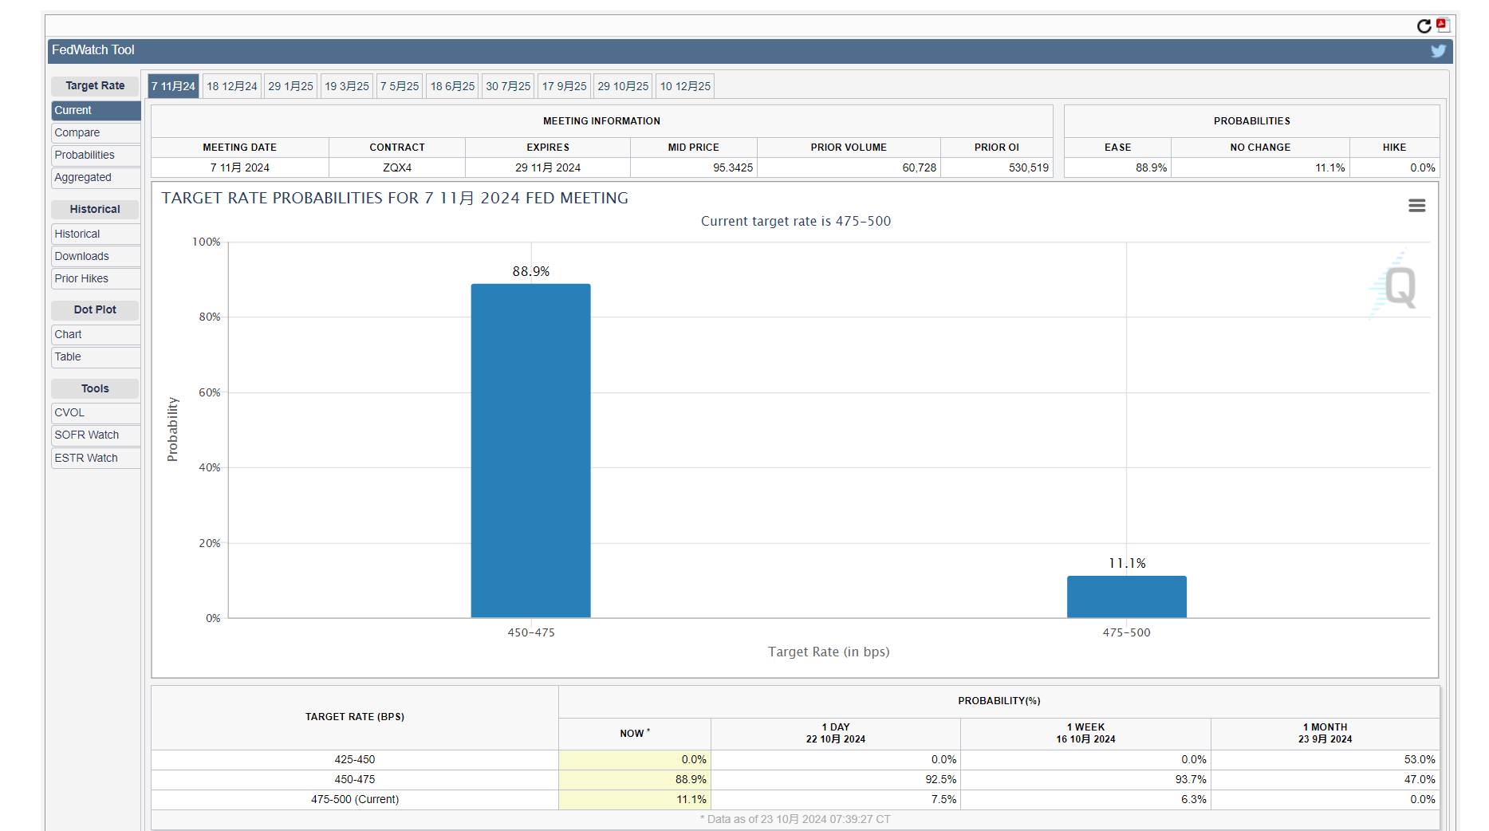1489x831 pixels.
Task: Click the 1 WEEK 93.7% cell
Action: [1085, 780]
